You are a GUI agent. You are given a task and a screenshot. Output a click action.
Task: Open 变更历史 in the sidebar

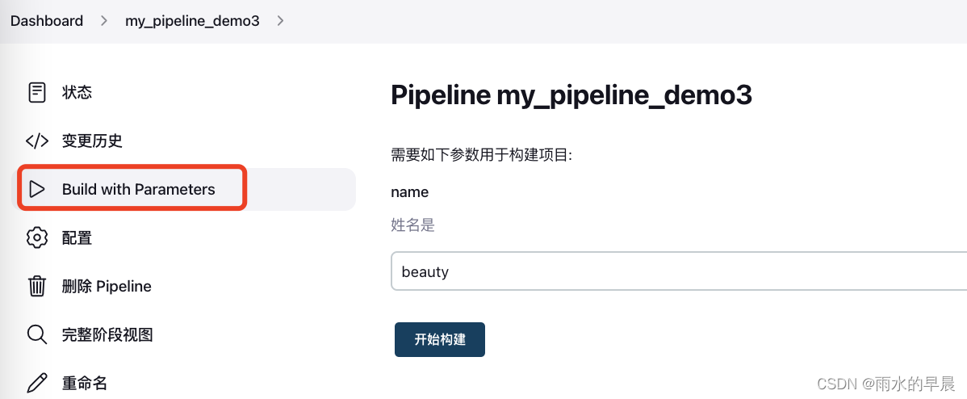point(92,141)
